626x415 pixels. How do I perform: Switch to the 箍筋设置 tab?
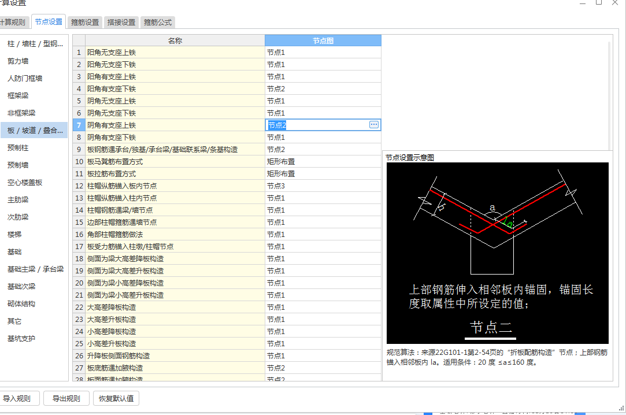coord(84,23)
